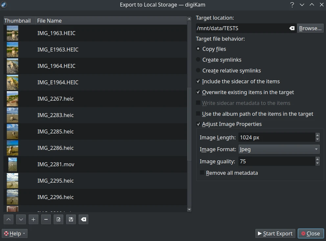Open the Browse dialog for target location

[310, 28]
